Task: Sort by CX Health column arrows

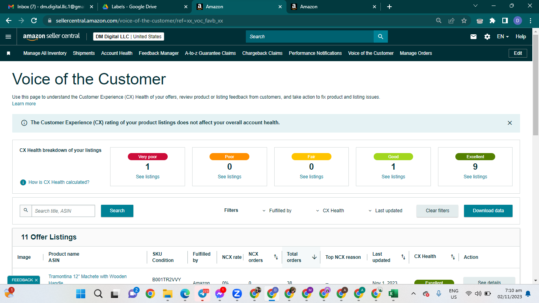Action: pos(453,257)
